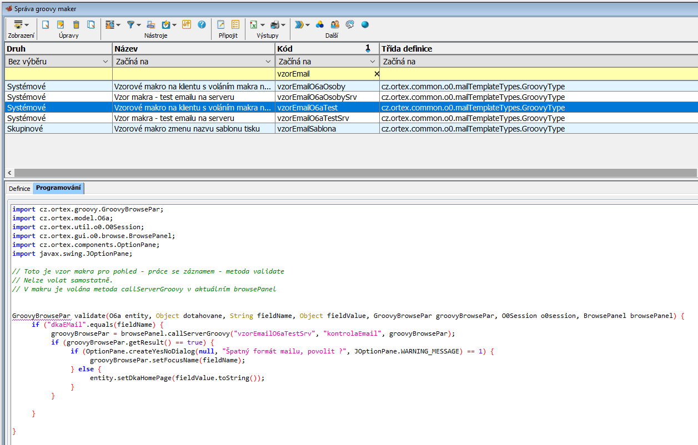Open the Název 'Začíná na' filter dropdown
Screen dimensions: 698x445
(x=269, y=62)
